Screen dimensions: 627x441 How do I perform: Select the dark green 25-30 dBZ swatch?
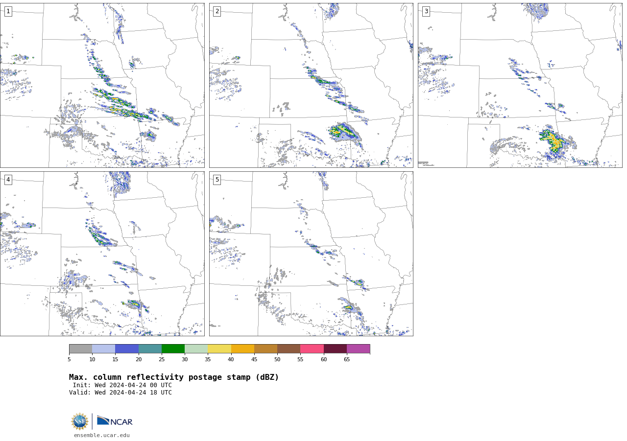[173, 348]
